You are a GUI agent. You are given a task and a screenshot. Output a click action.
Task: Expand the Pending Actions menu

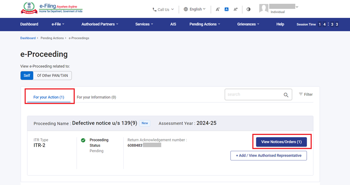point(205,24)
